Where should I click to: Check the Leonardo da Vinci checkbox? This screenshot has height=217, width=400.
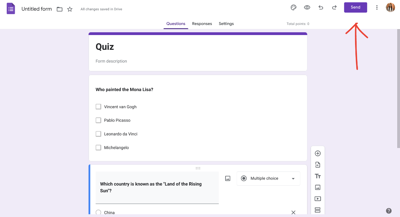[98, 134]
